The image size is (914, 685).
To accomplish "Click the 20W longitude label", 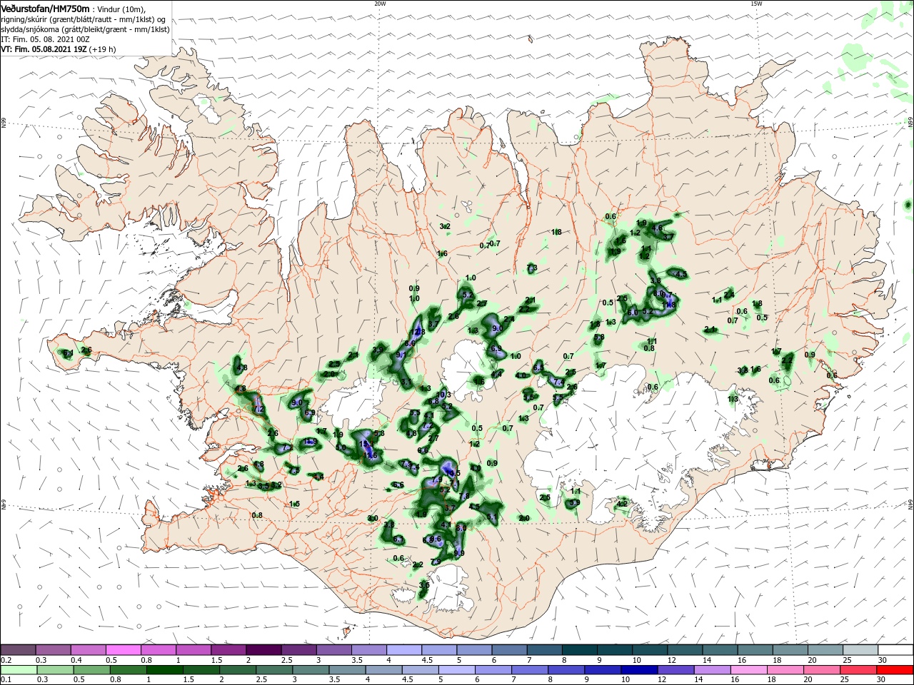I will 380,4.
